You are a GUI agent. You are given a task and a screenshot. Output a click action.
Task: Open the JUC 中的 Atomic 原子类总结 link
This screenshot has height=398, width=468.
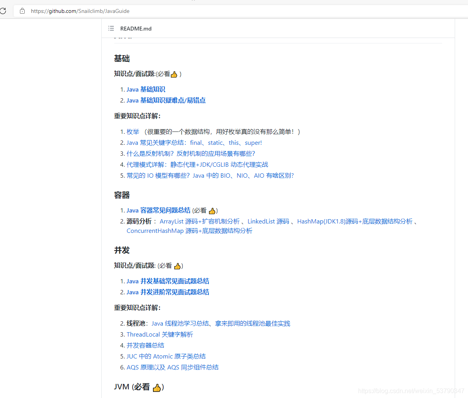point(166,356)
